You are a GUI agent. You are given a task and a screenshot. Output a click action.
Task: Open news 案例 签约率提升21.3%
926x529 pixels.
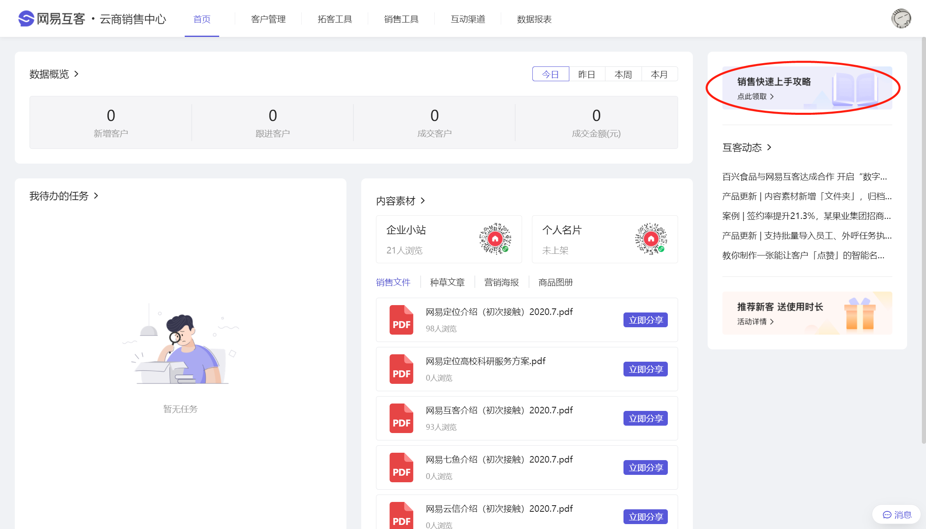point(807,216)
